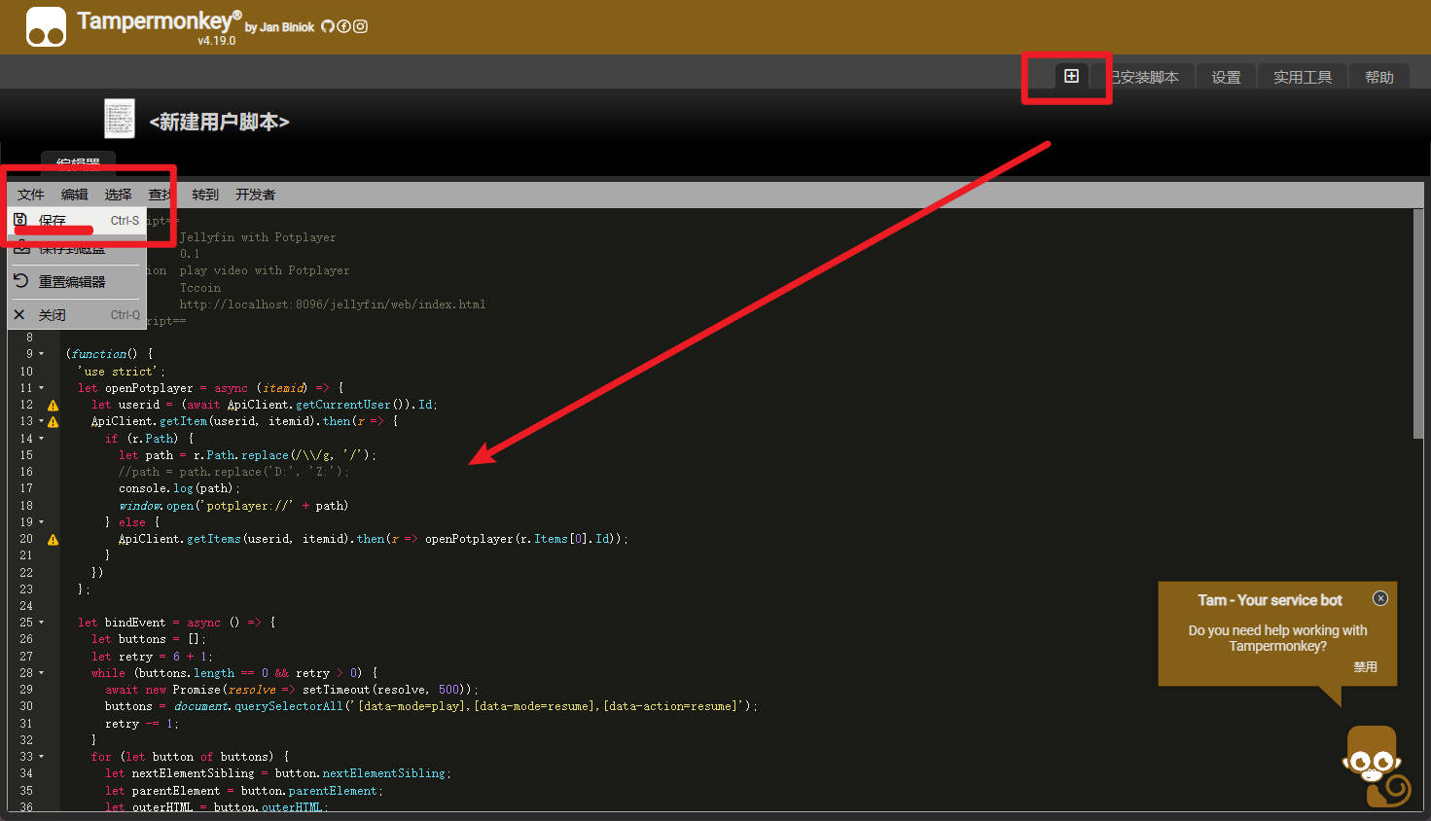The image size is (1431, 821).
Task: Click 'Jellyfin with Potplayer' text in script header
Action: coord(258,237)
